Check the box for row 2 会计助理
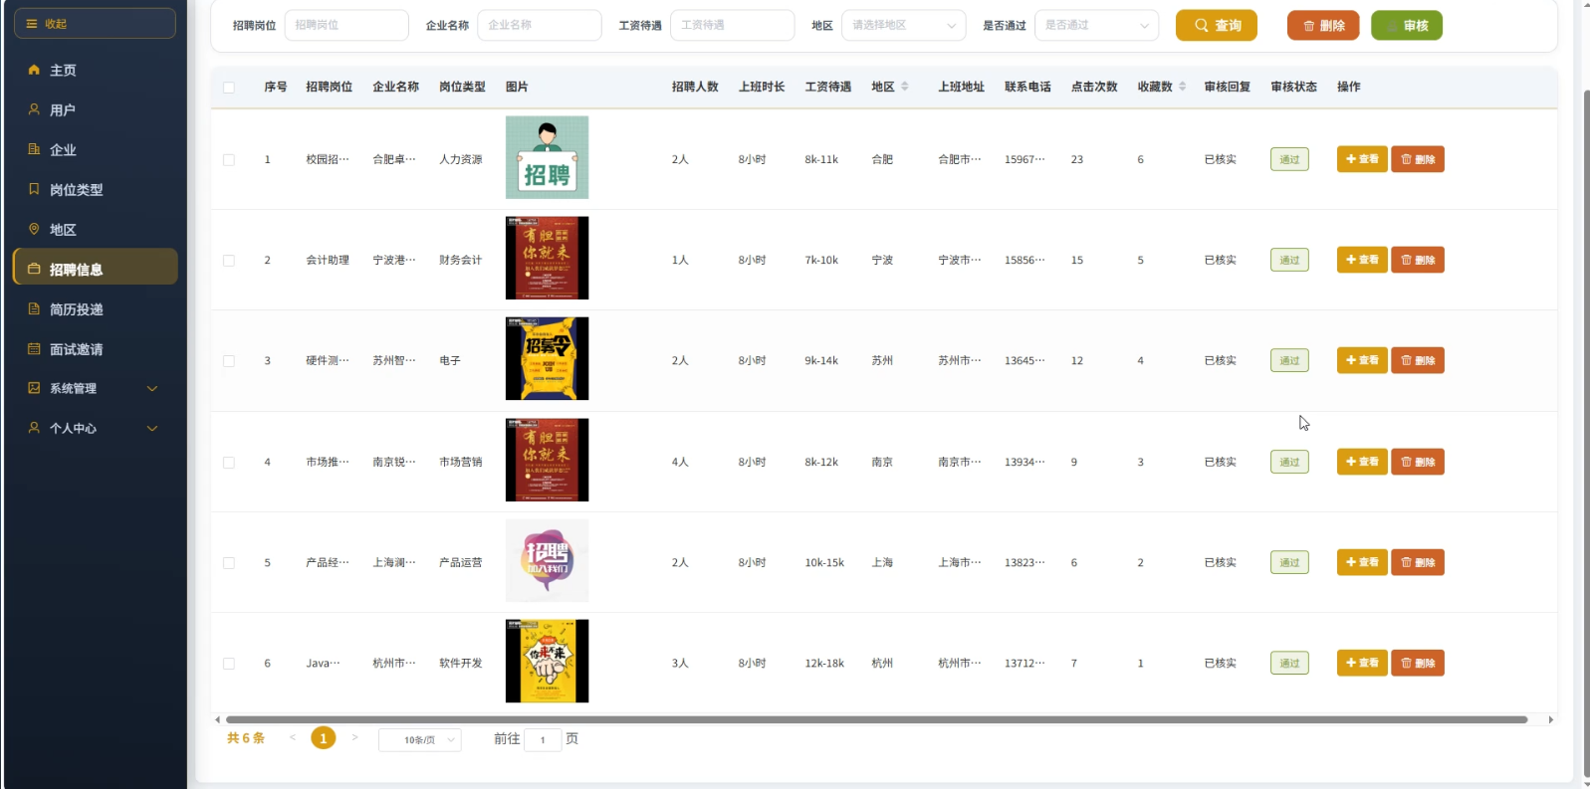Viewport: 1590px width, 789px height. coord(229,261)
